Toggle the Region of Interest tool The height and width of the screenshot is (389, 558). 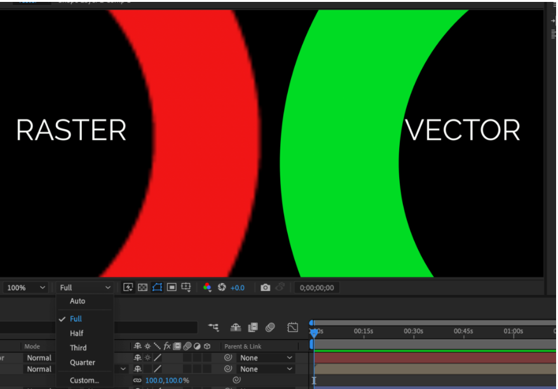click(x=171, y=287)
